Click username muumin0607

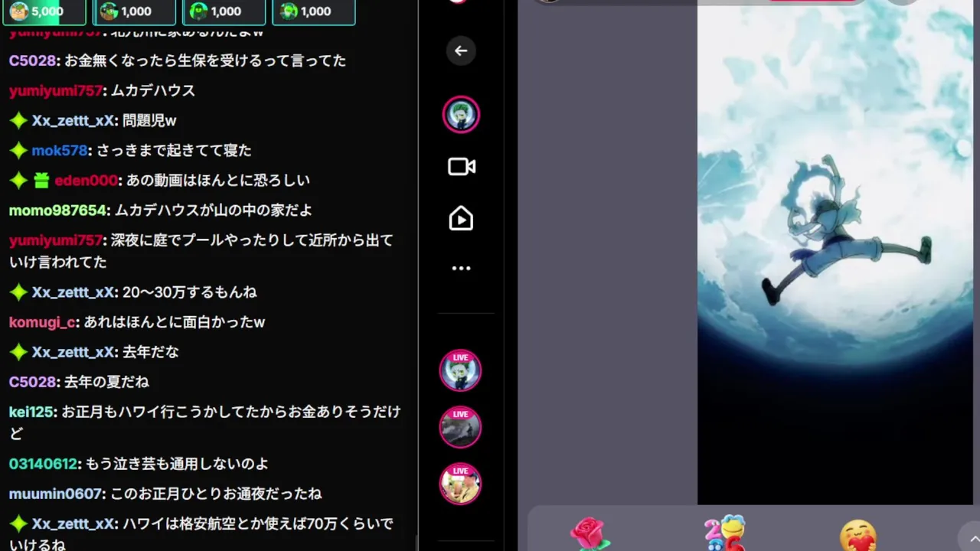tap(57, 494)
